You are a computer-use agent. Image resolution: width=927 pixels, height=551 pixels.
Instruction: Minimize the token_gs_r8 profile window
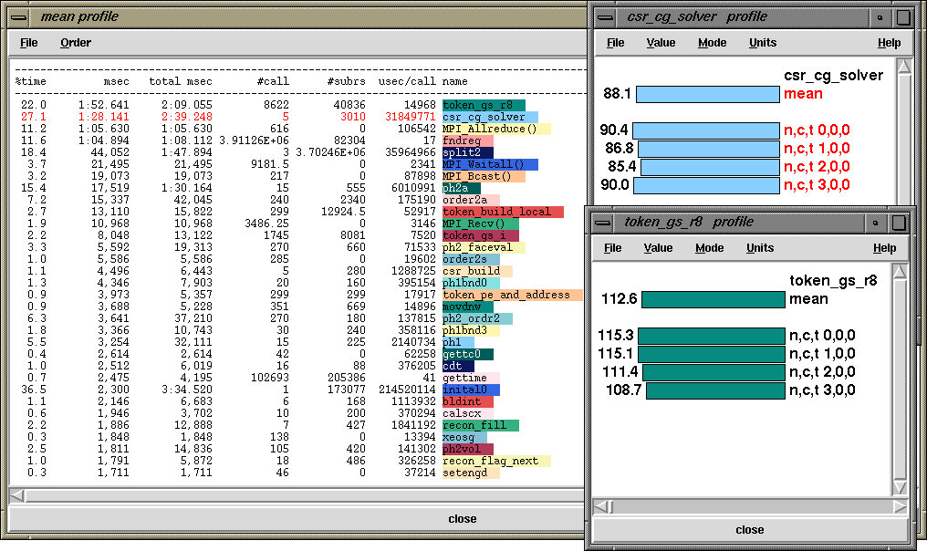[x=876, y=223]
